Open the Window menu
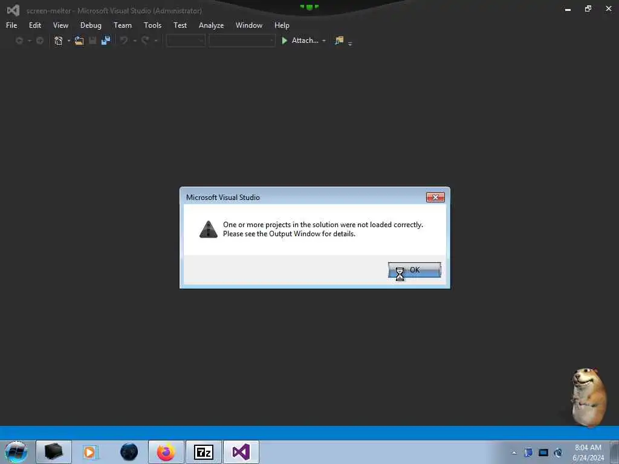 tap(248, 25)
